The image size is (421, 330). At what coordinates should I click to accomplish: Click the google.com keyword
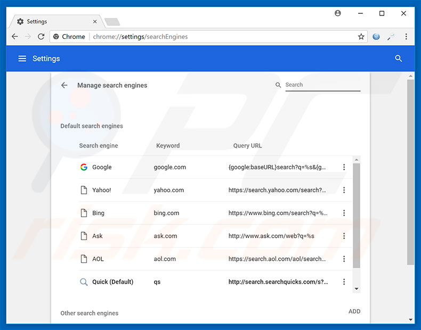pos(169,167)
